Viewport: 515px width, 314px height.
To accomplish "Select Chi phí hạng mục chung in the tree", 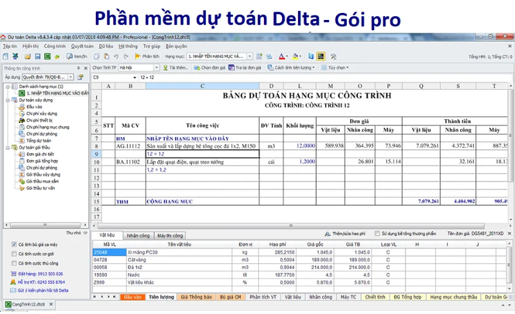I will (48, 127).
